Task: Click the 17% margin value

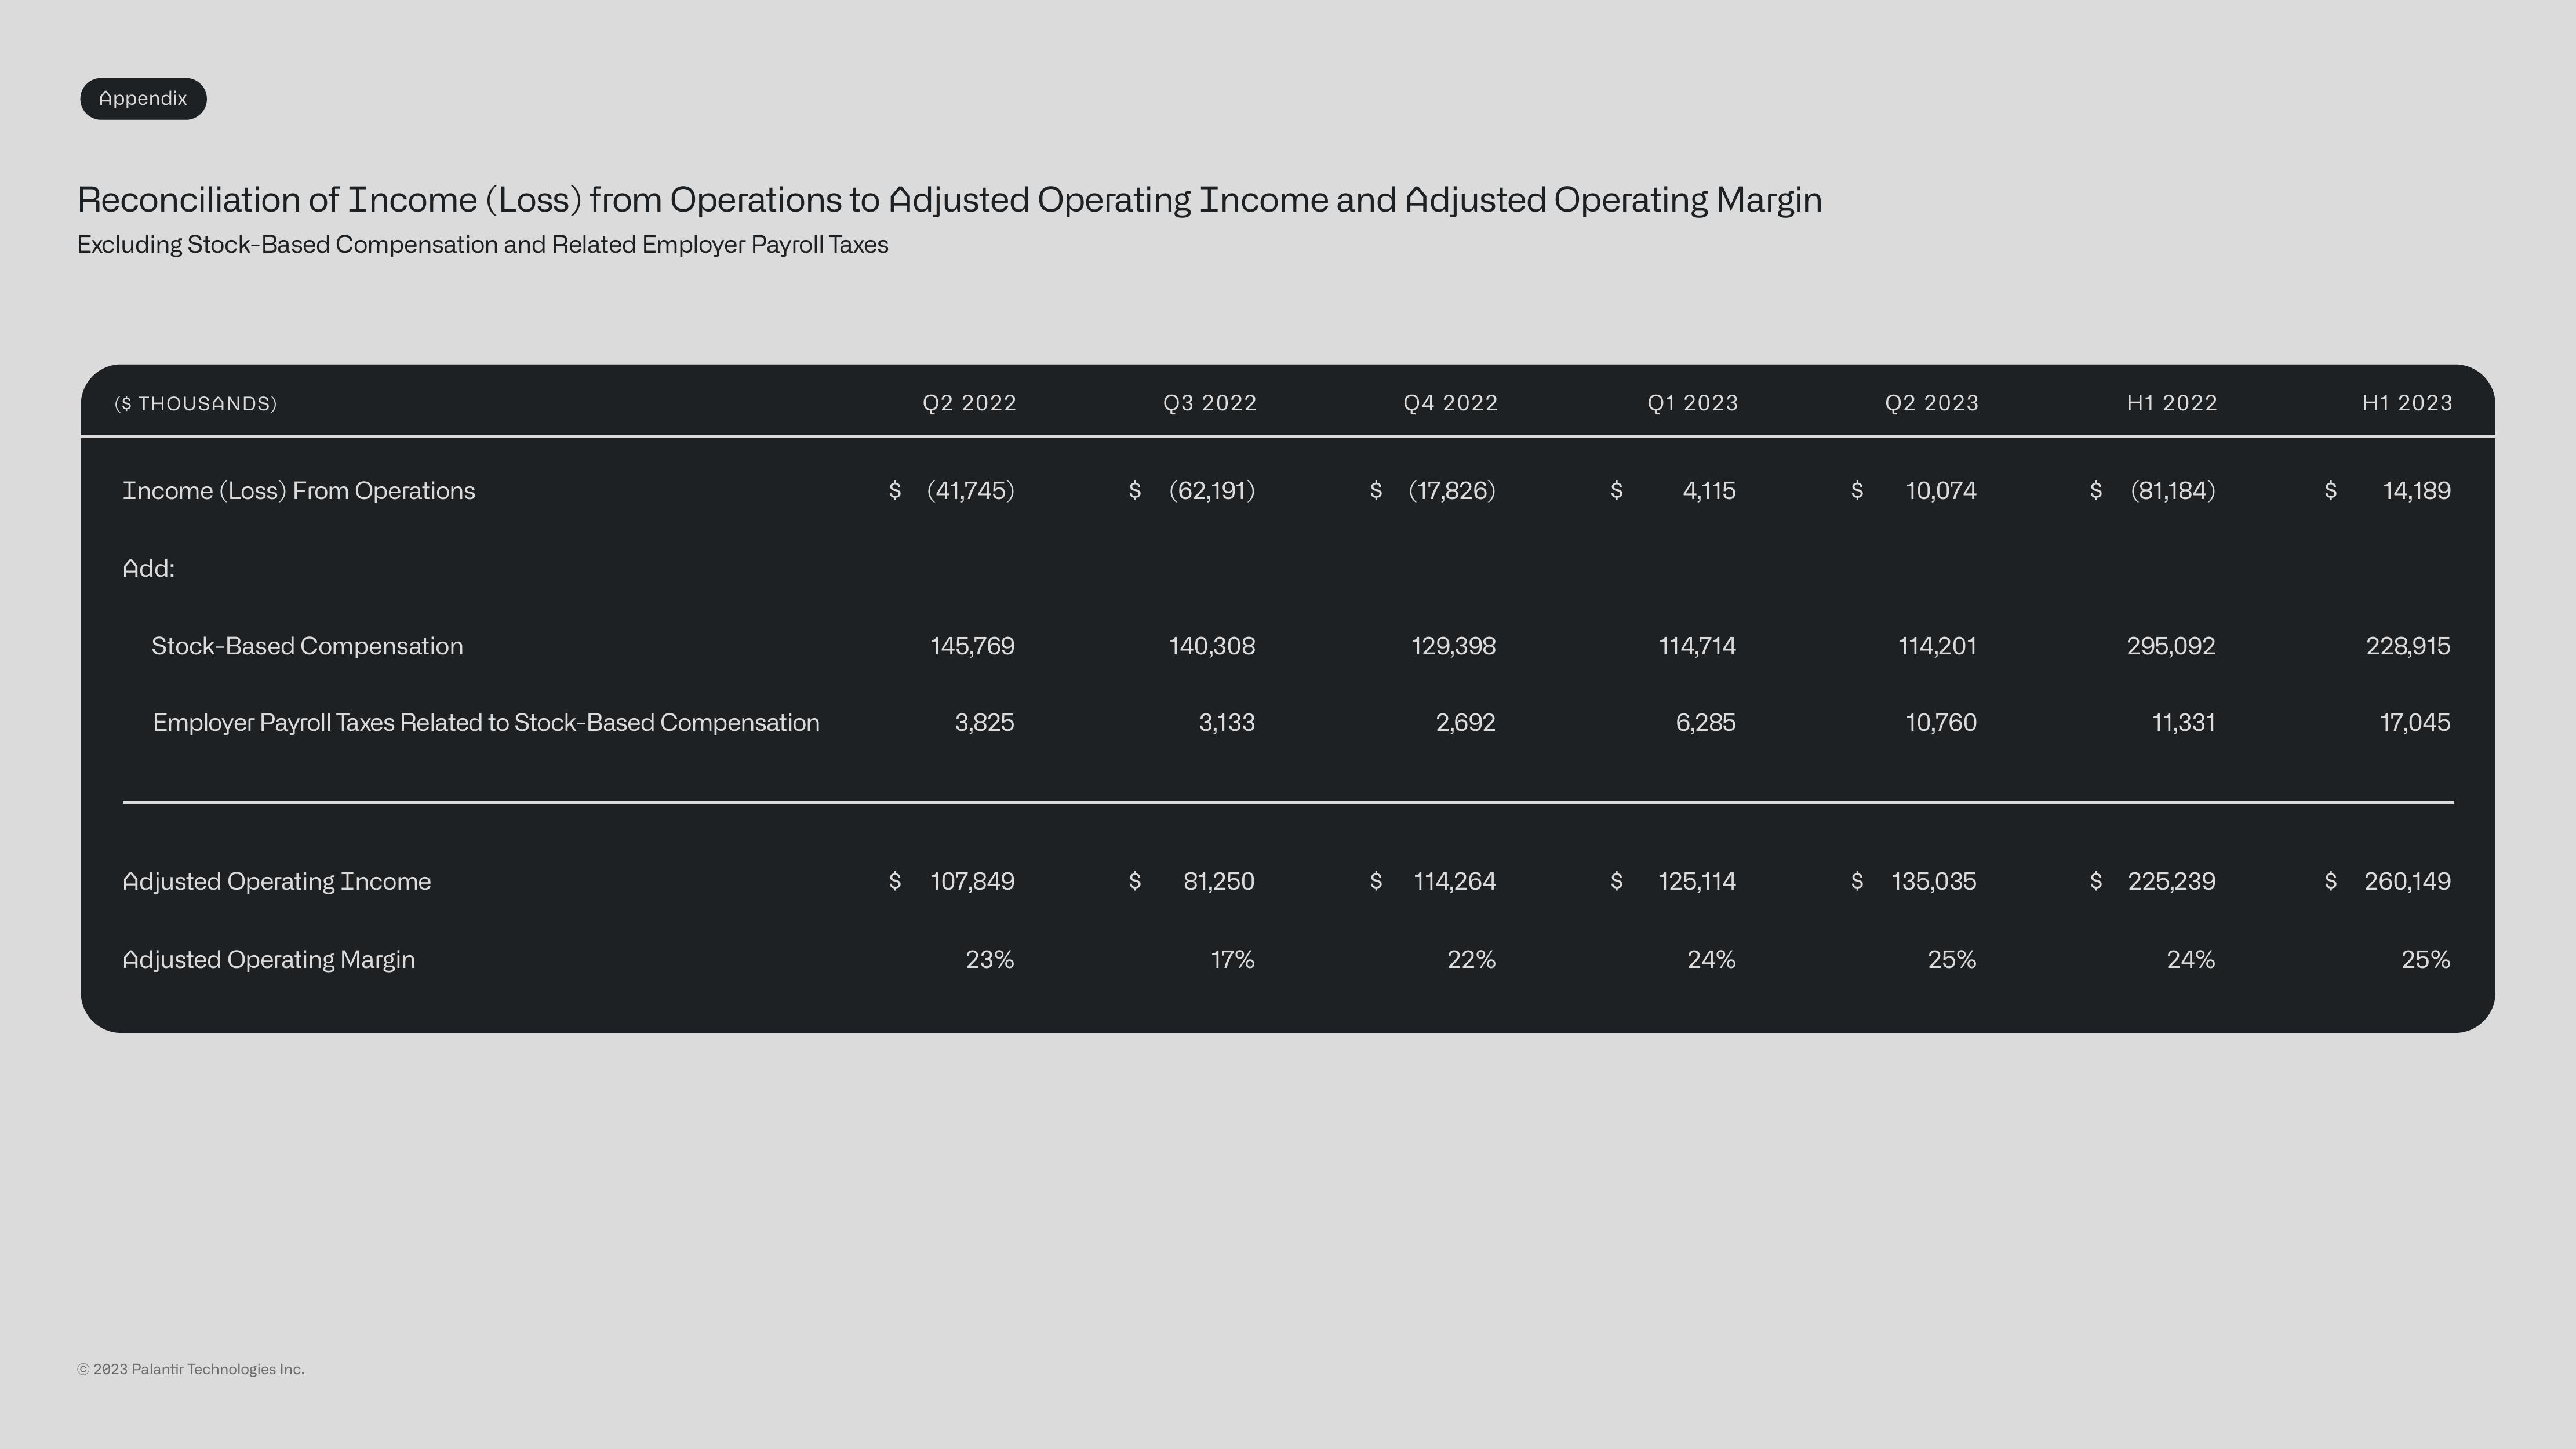Action: tap(1233, 960)
